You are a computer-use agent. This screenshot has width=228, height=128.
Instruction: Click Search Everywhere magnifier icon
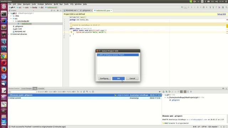[x=227, y=7]
